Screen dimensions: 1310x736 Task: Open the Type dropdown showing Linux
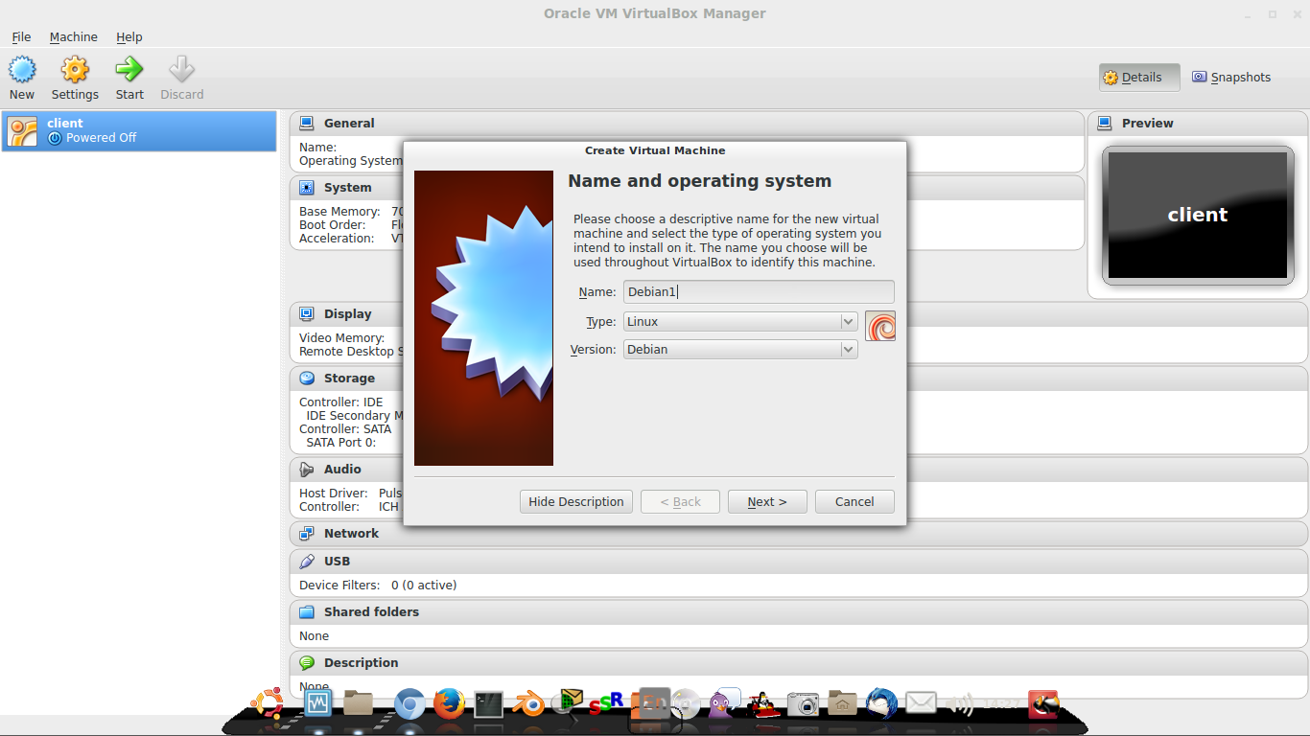click(740, 322)
